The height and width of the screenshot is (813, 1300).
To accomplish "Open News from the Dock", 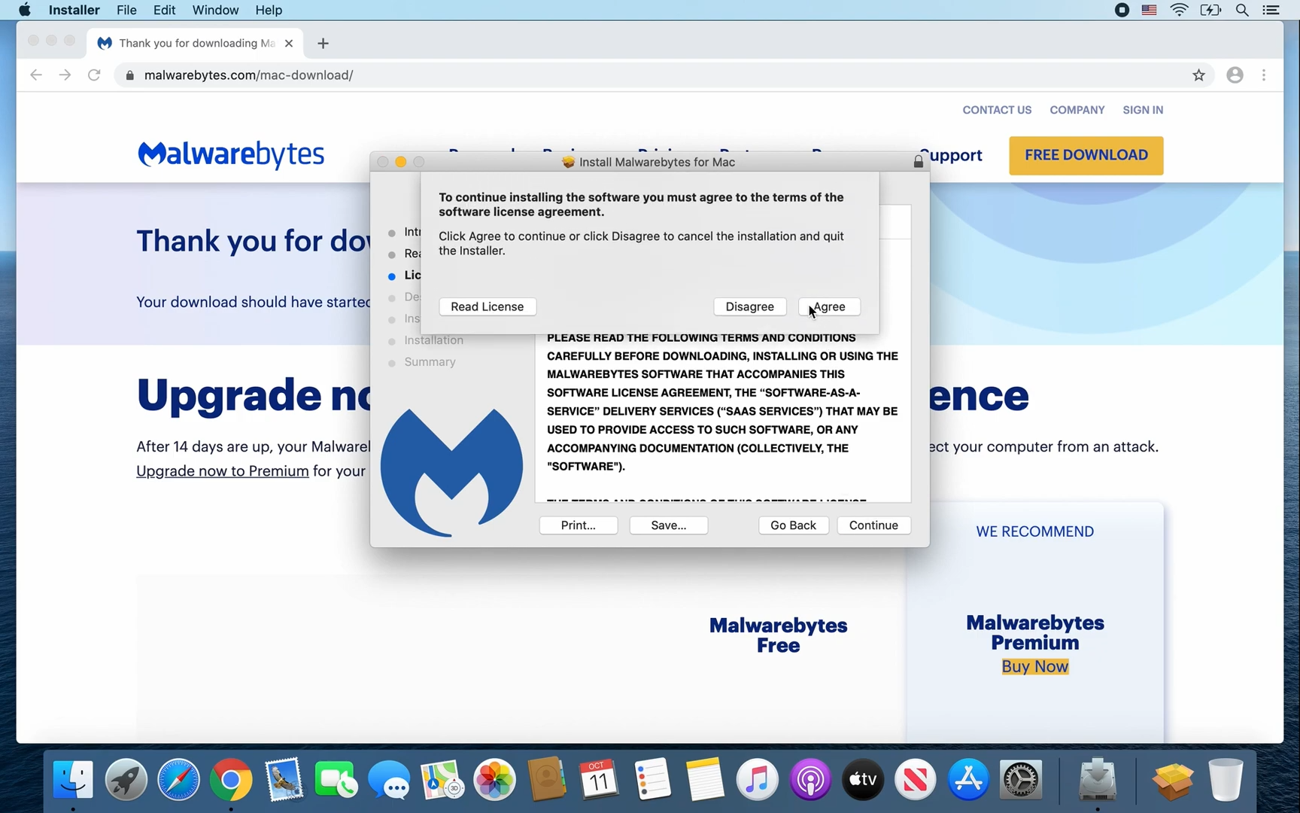I will pyautogui.click(x=916, y=779).
